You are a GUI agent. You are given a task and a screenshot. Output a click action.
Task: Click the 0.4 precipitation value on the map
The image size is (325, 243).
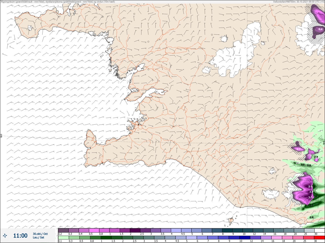coord(320,29)
